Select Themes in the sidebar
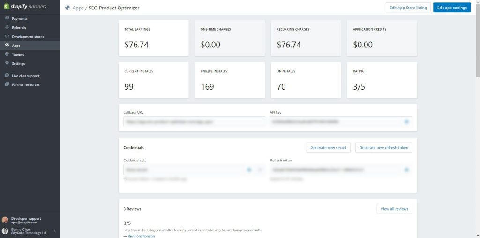Viewport: 480px width, 238px height. (x=30, y=54)
